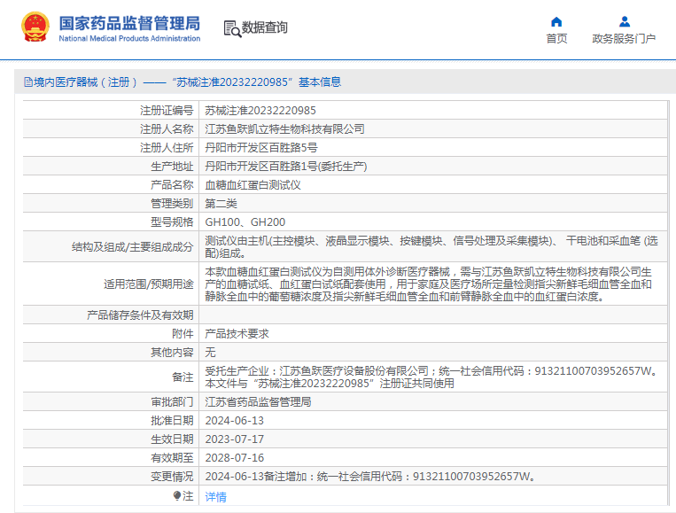
Task: Click approval authority 江苏省药品监督管理局
Action: tap(258, 402)
